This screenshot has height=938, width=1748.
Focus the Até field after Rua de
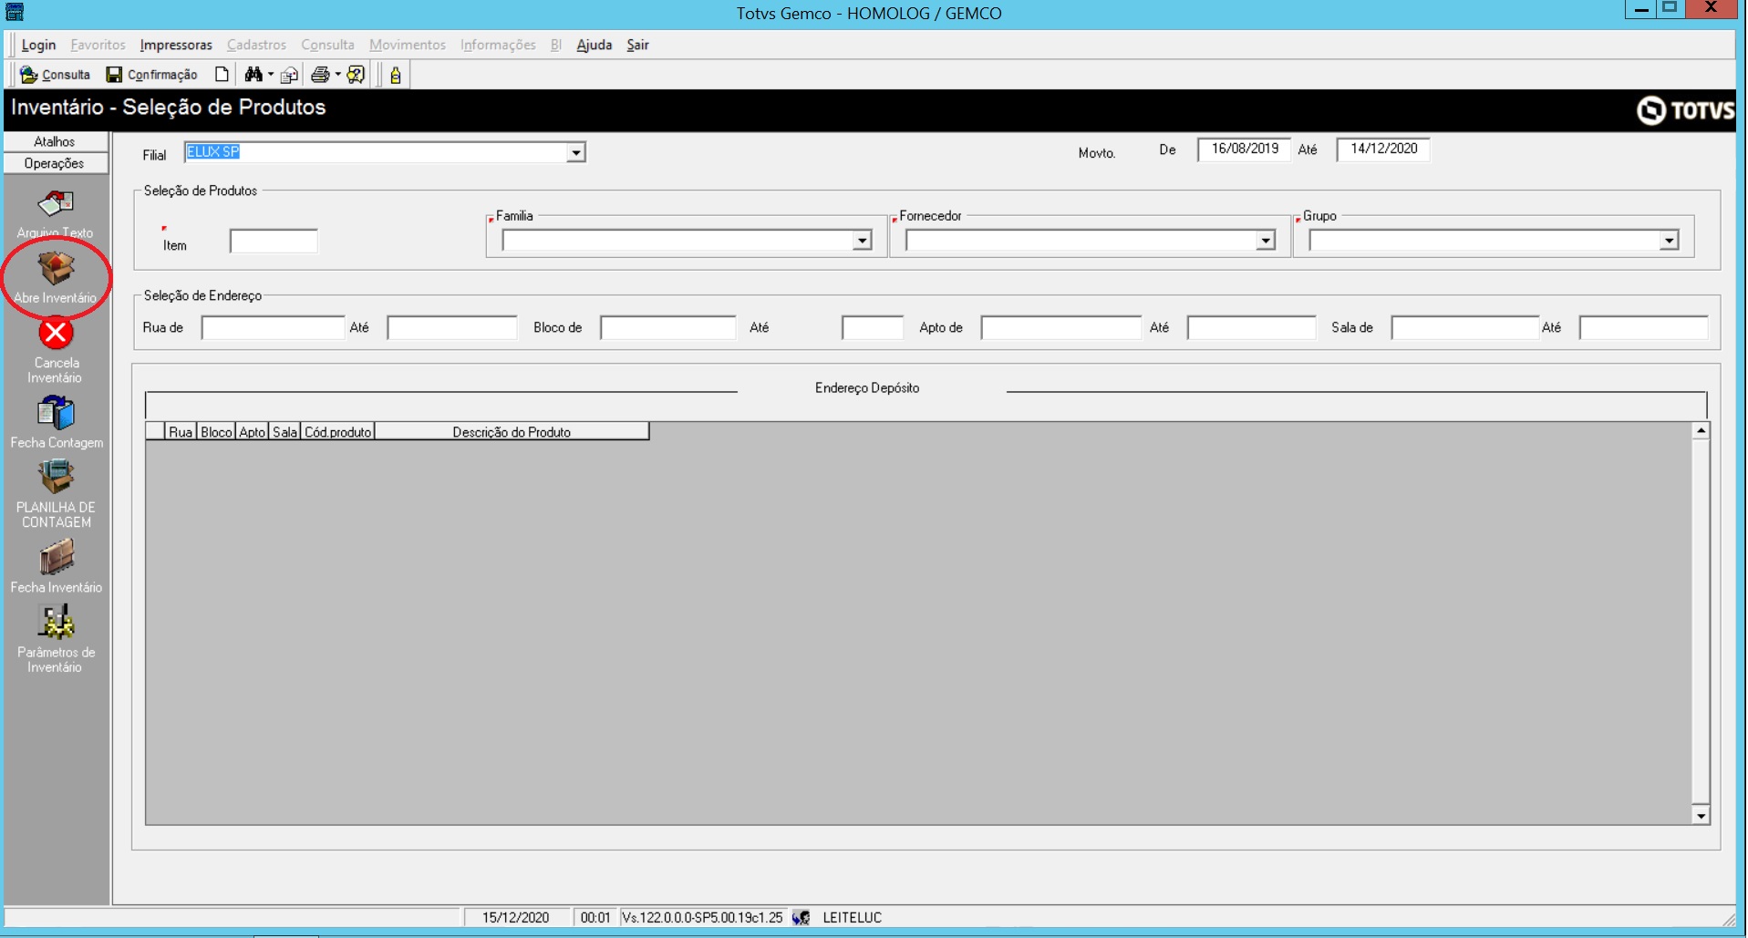[451, 327]
